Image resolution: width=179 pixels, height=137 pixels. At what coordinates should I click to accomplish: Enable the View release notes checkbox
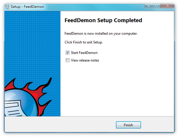(x=67, y=60)
